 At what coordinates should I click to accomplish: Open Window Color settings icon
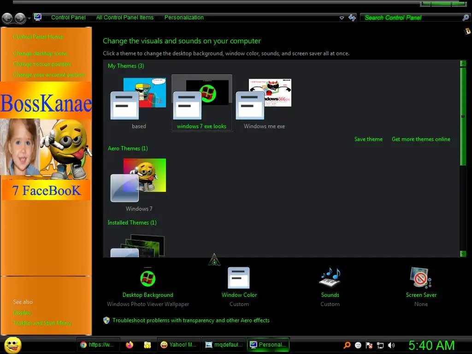tap(239, 277)
